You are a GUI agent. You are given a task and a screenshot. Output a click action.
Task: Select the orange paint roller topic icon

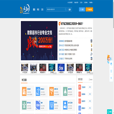[x=52, y=91]
